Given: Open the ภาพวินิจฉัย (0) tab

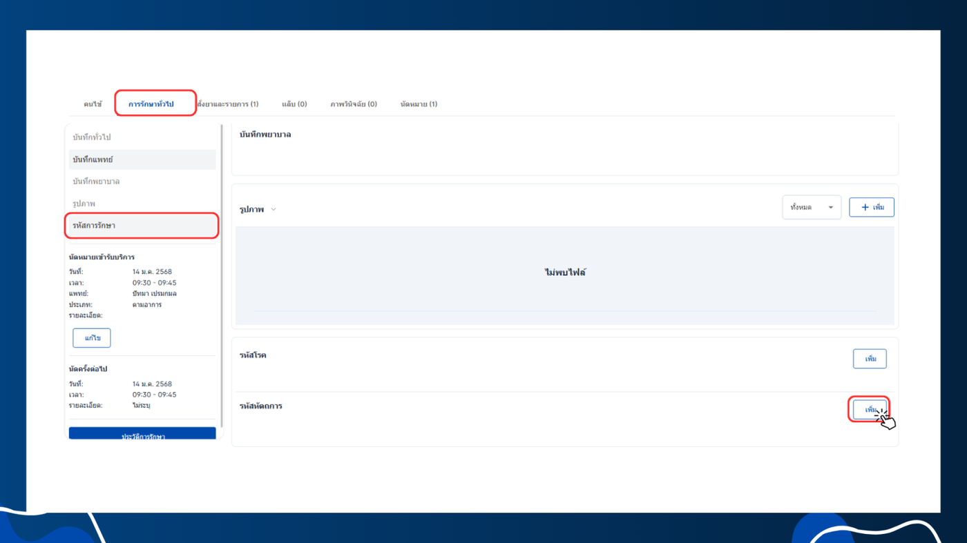Looking at the screenshot, I should tap(354, 104).
